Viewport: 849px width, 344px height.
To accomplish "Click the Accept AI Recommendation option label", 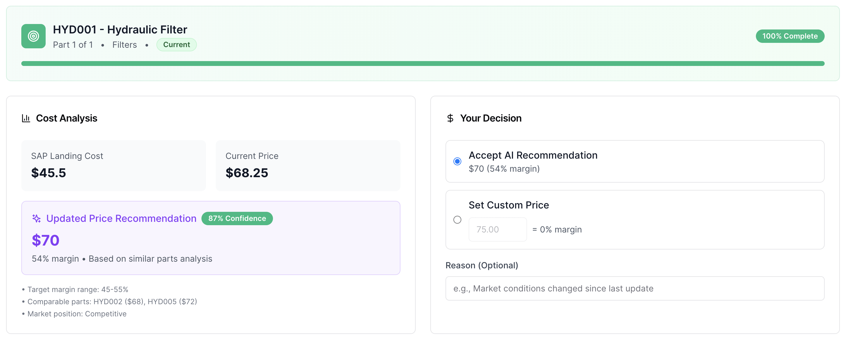I will (x=533, y=155).
